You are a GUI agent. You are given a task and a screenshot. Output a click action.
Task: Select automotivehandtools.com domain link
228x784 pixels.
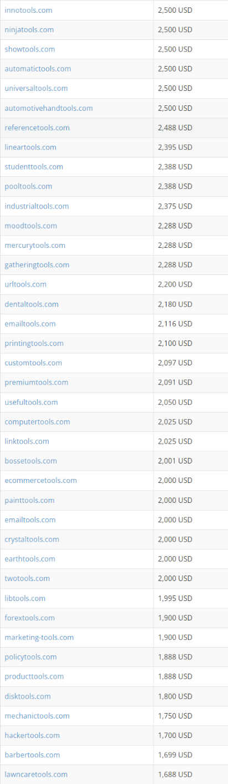[49, 108]
